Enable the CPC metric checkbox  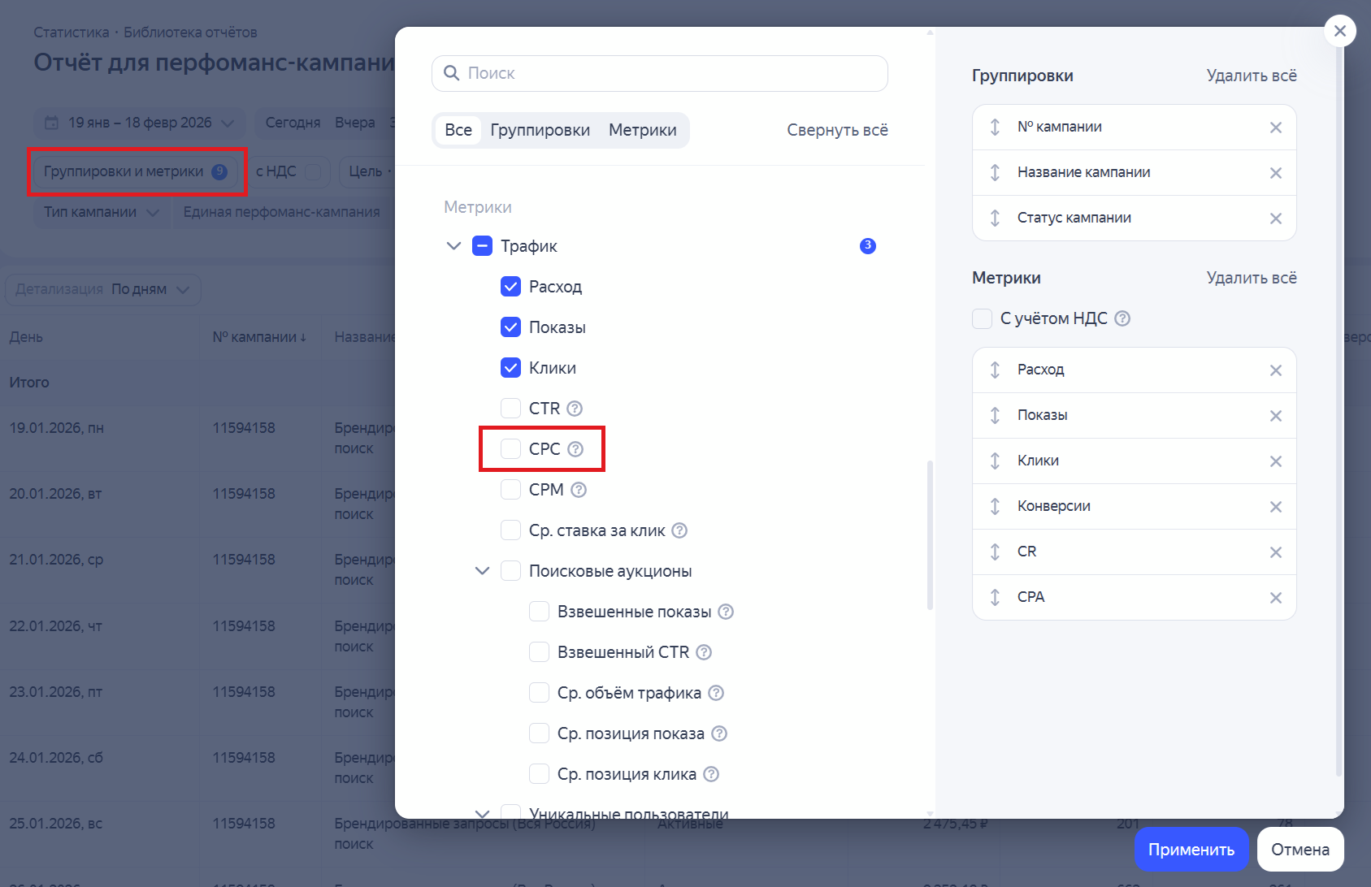510,449
